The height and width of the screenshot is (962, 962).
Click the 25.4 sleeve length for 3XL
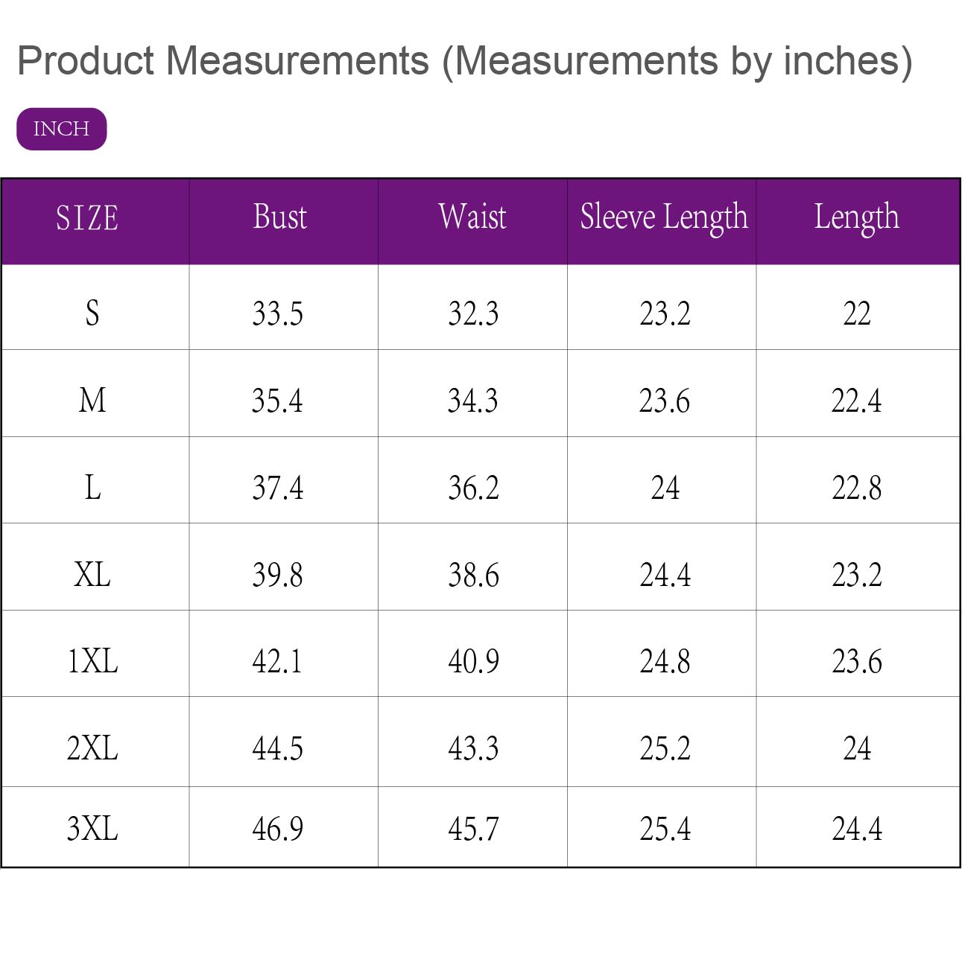665,829
